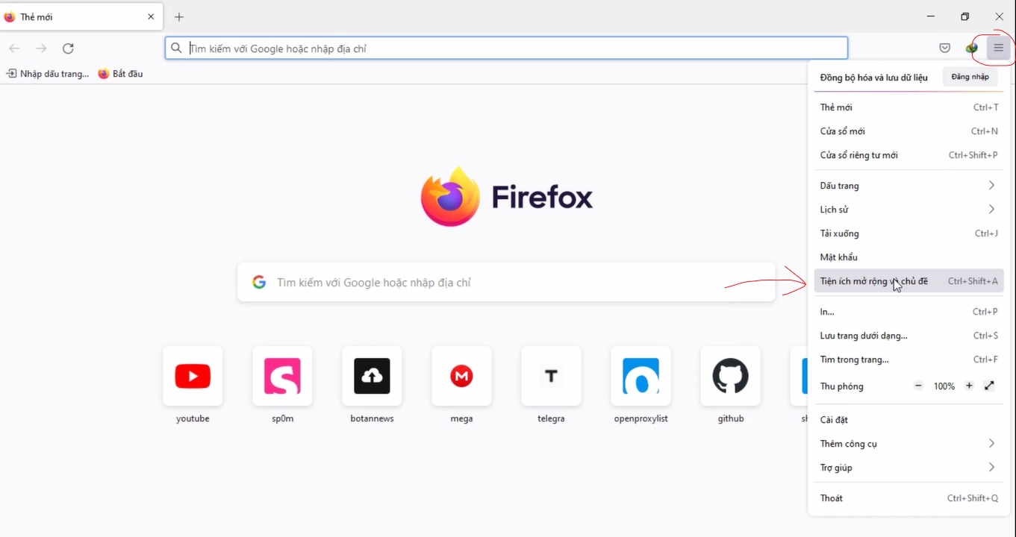The width and height of the screenshot is (1016, 537).
Task: Open the telegra shortcut tile
Action: click(x=551, y=376)
